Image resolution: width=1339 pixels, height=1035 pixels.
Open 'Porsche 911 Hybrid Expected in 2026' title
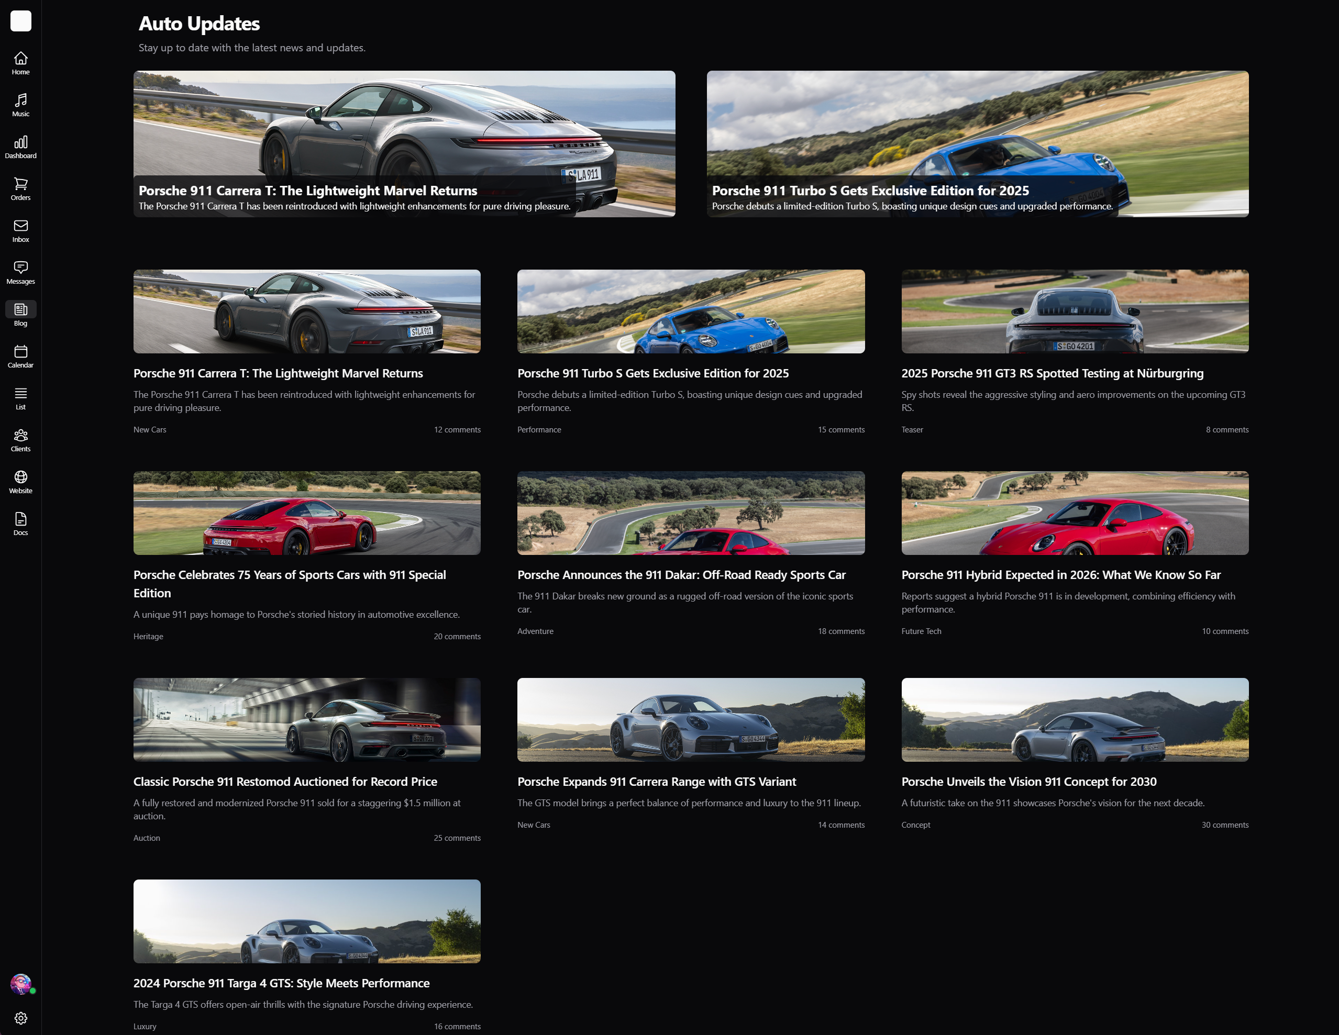[x=1060, y=575]
